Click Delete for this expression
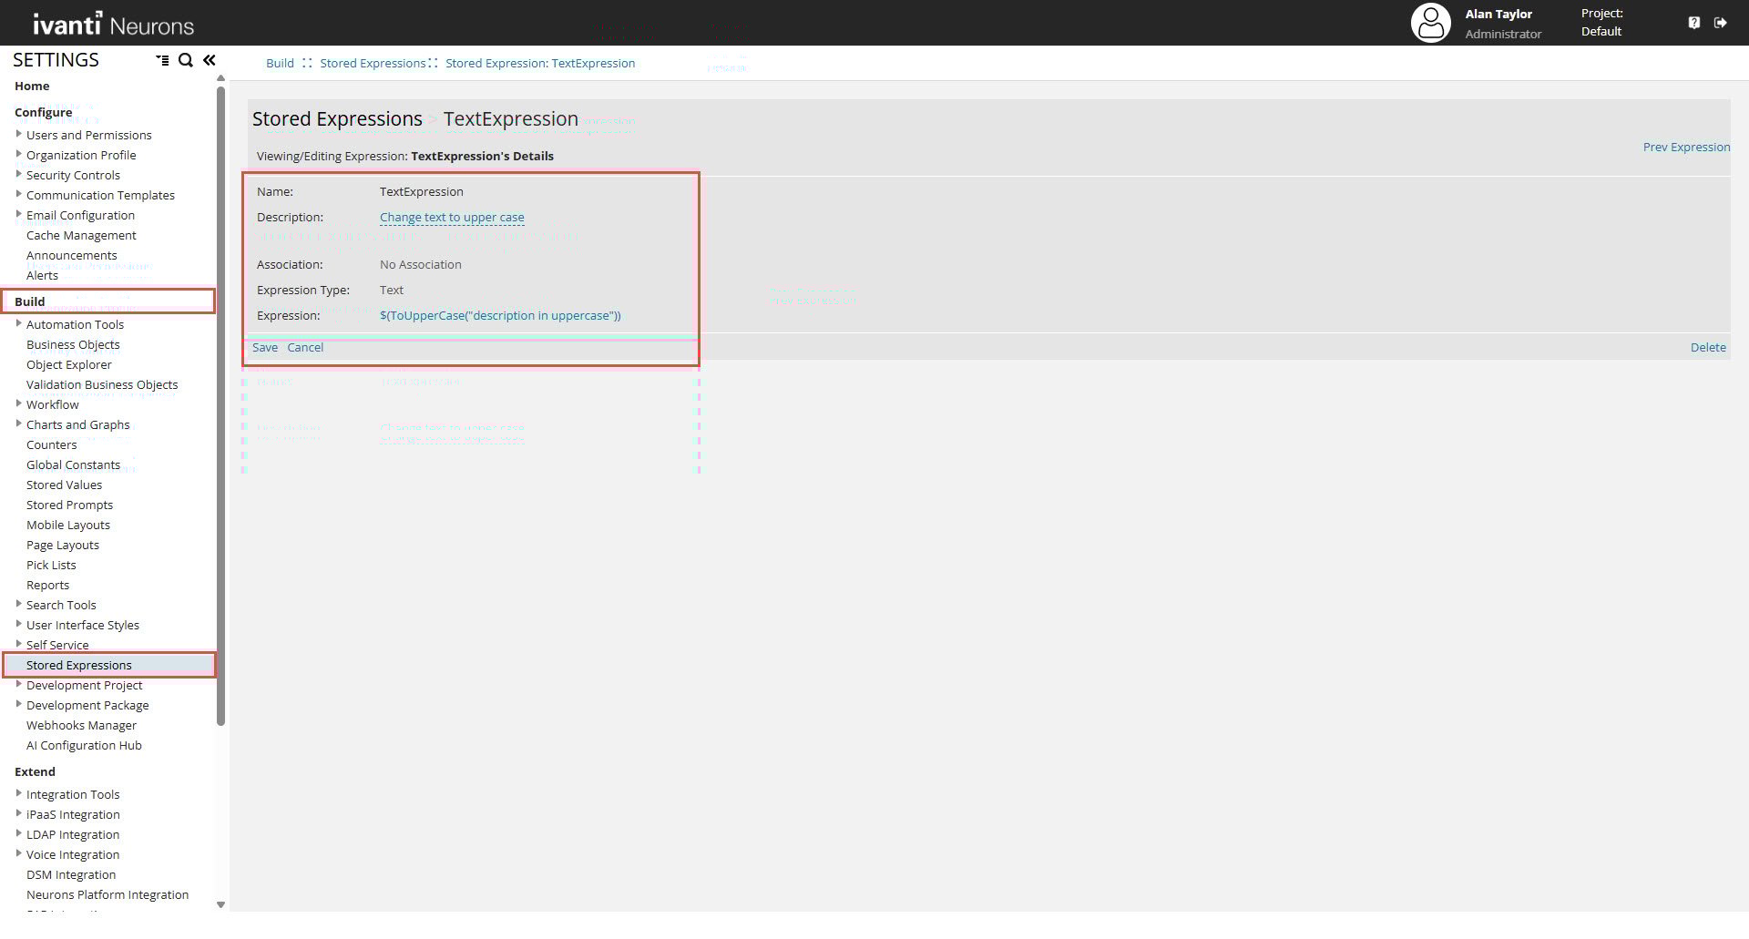This screenshot has height=939, width=1749. (x=1707, y=347)
